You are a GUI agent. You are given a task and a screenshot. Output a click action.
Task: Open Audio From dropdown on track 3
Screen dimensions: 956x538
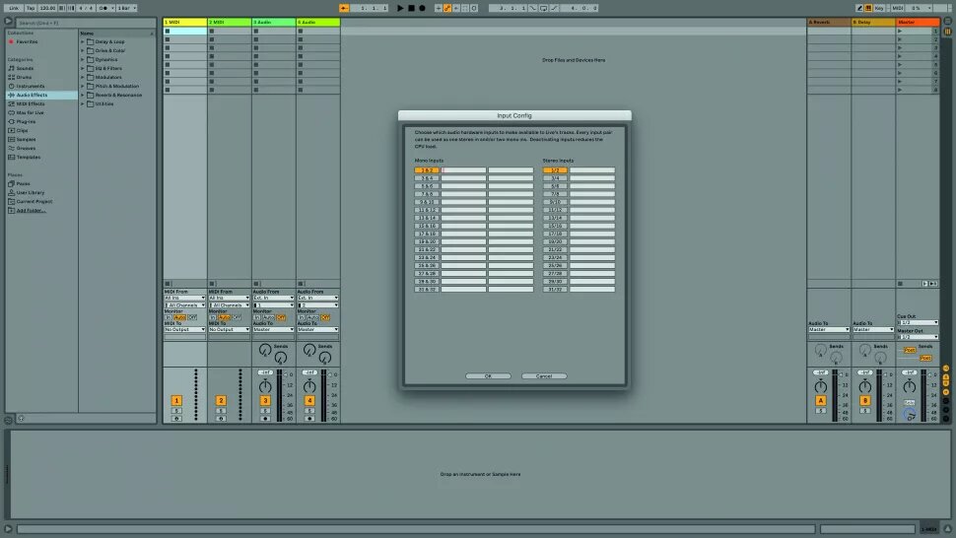pyautogui.click(x=273, y=298)
